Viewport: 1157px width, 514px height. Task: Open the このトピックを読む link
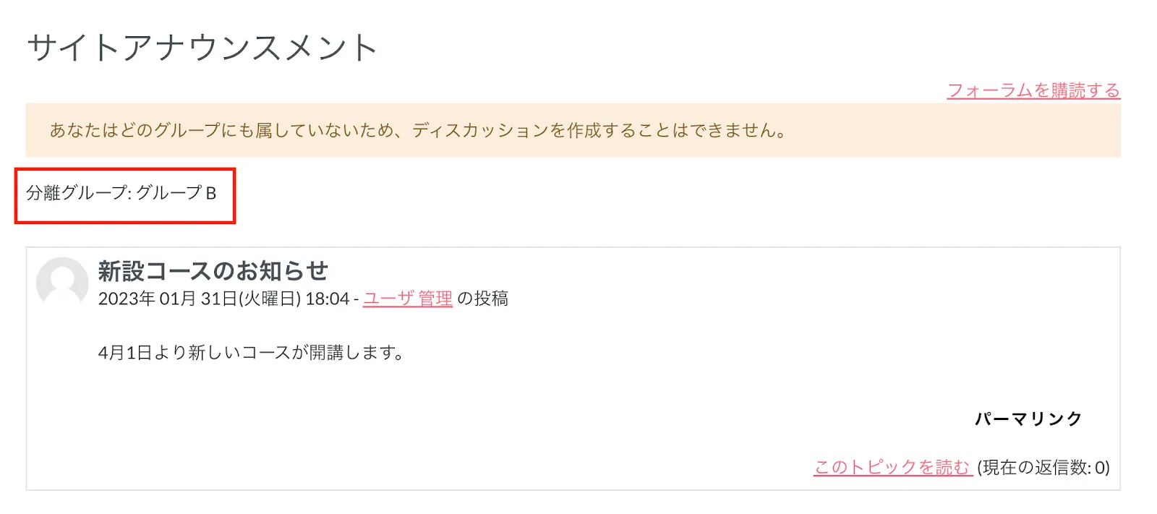892,467
